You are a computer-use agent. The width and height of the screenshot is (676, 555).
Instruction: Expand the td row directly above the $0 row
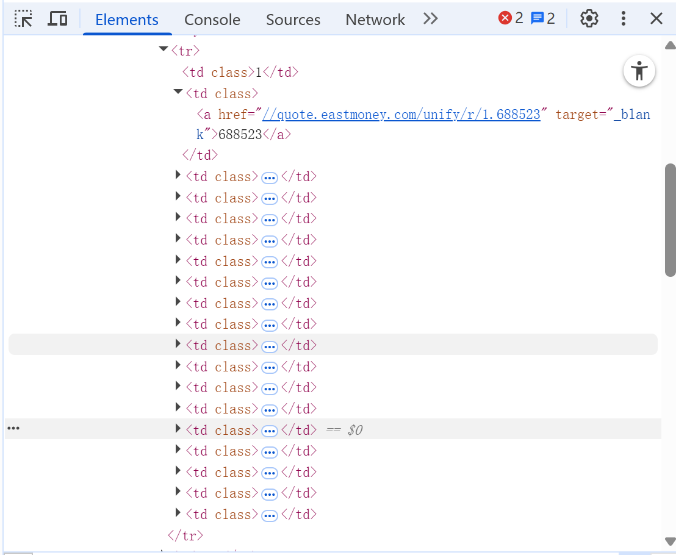(x=178, y=407)
